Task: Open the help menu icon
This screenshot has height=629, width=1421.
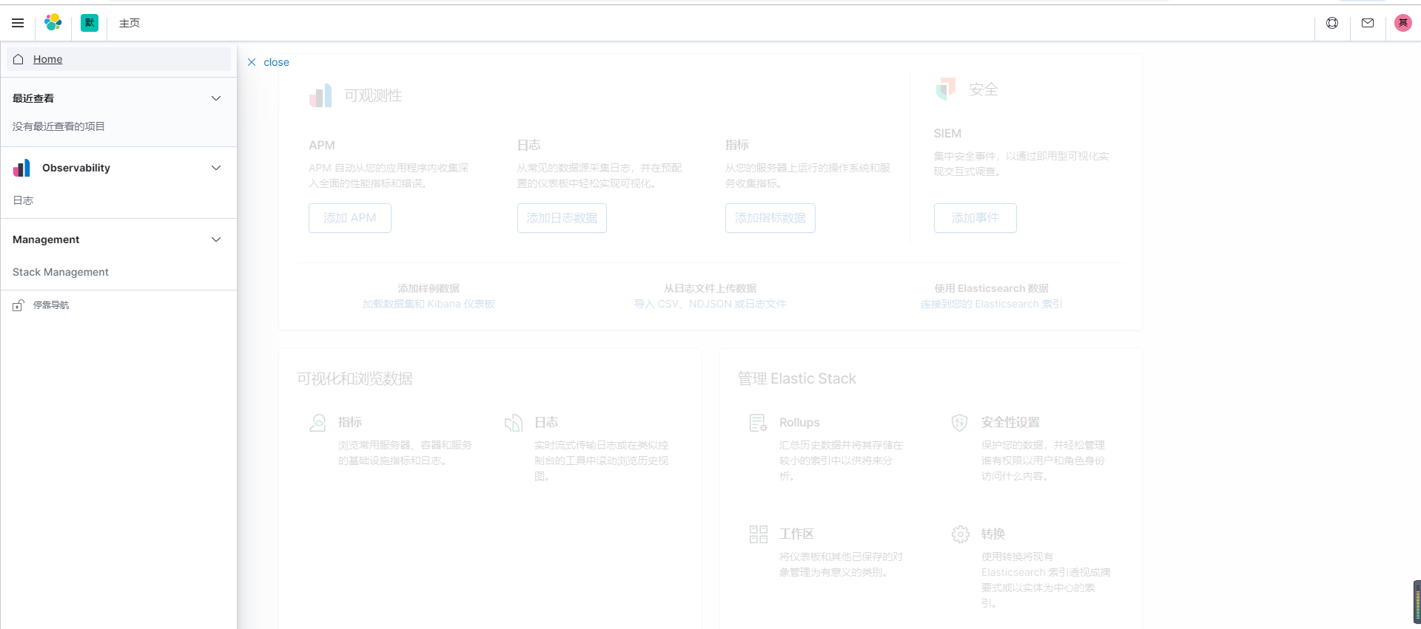Action: coord(1332,23)
